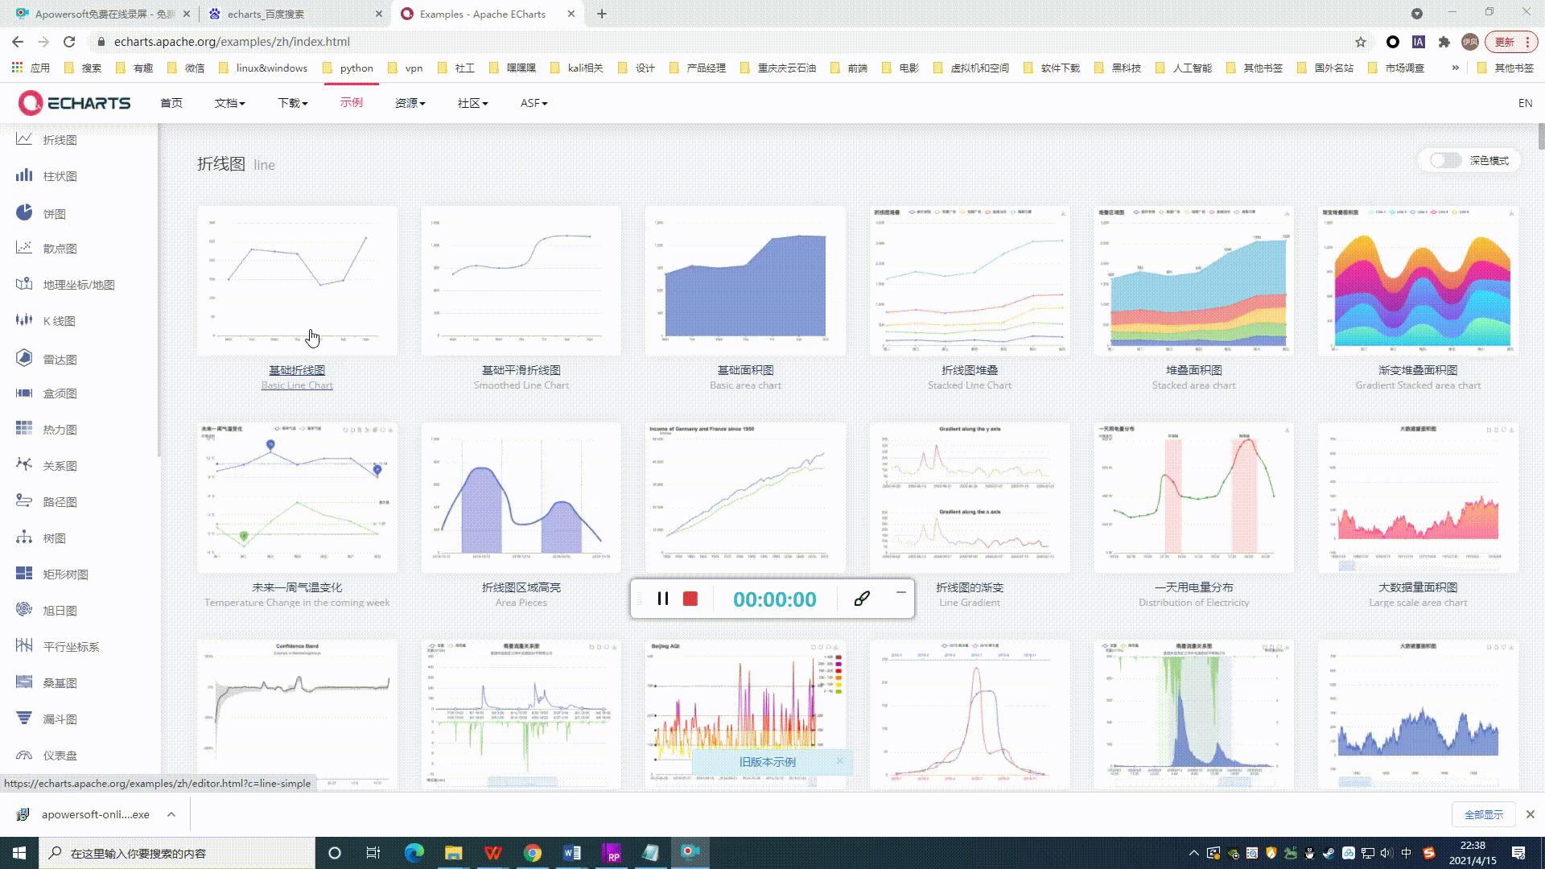This screenshot has width=1545, height=869.
Task: Open the 基础折线图 example link
Action: pos(297,370)
